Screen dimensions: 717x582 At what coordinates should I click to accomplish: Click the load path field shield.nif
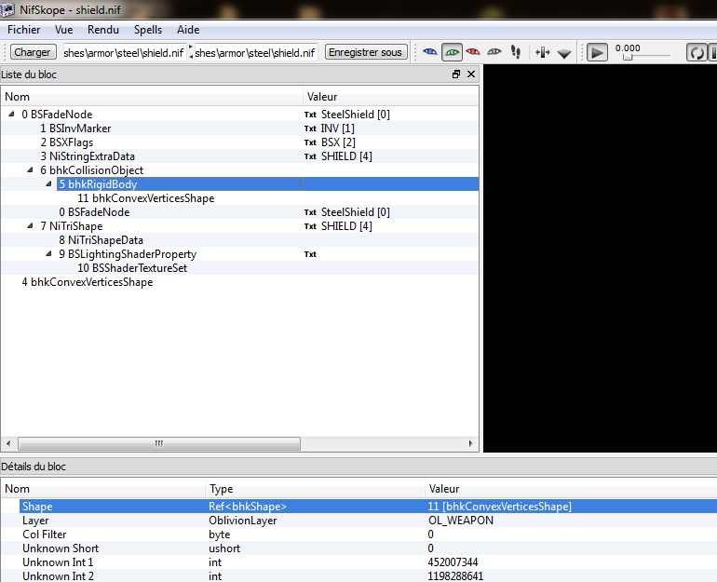(124, 53)
